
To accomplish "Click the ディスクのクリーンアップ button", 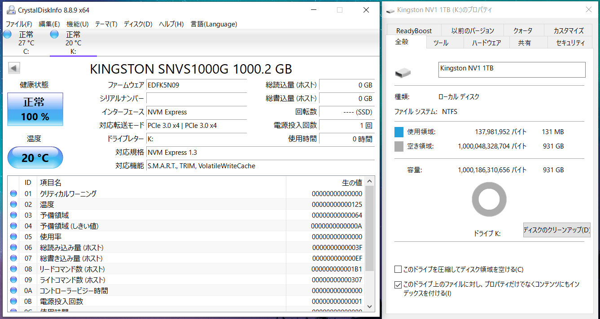I will tap(557, 230).
